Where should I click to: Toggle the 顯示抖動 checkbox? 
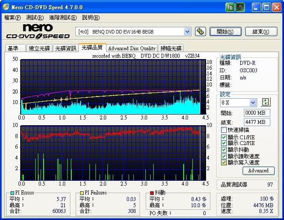[224, 149]
